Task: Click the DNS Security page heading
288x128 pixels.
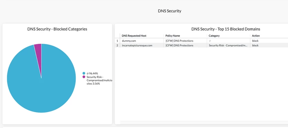Action: pos(170,11)
